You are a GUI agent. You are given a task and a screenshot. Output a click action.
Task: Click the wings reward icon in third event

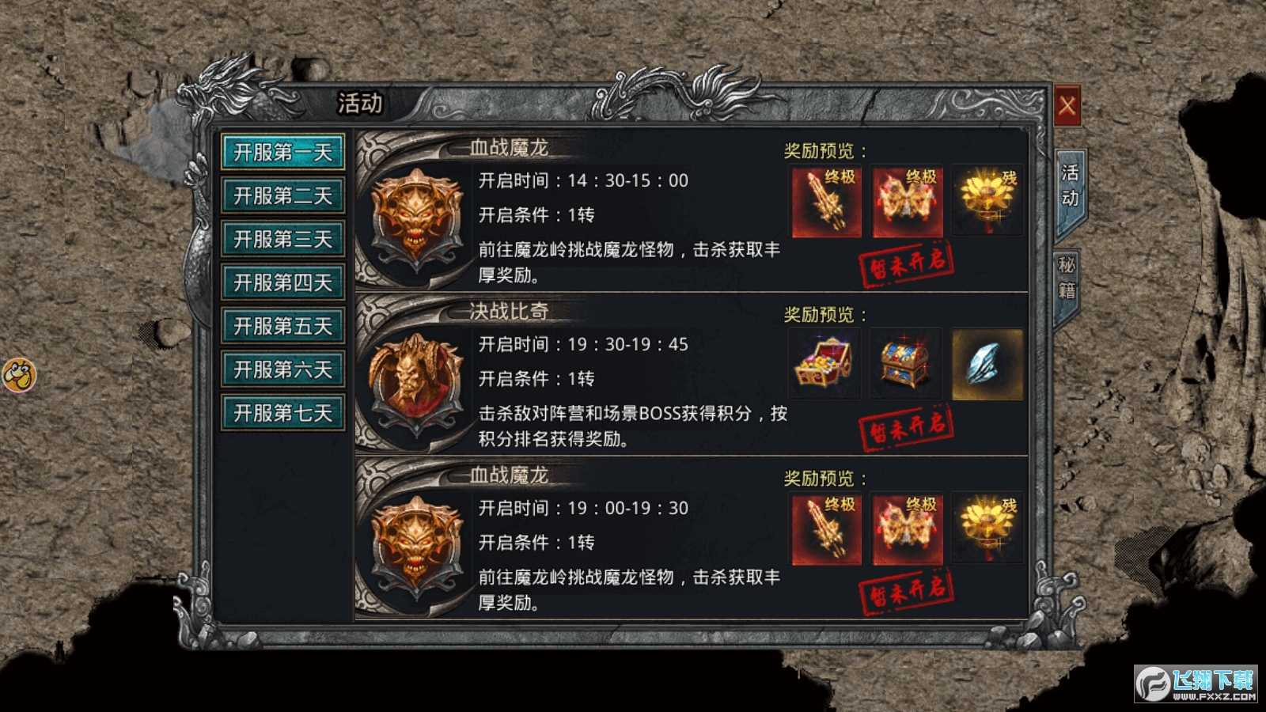tap(908, 529)
